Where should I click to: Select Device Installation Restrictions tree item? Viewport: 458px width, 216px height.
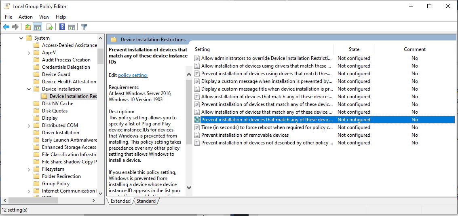[x=73, y=96]
